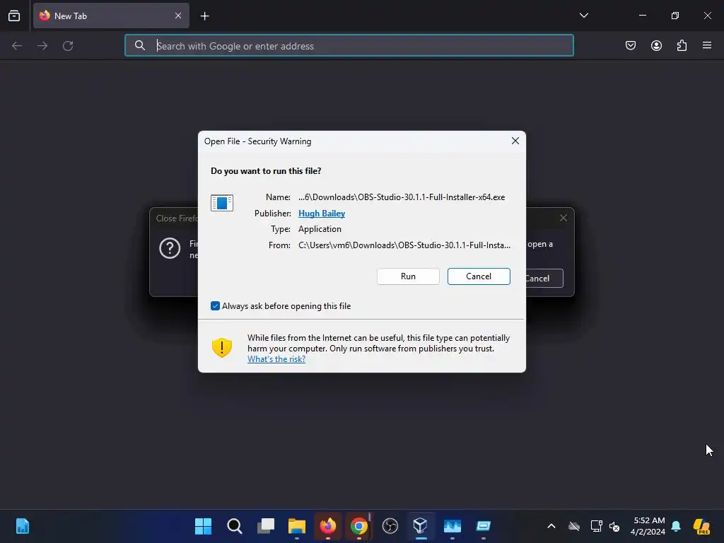Close the New Tab tab
This screenshot has width=724, height=543.
178,16
